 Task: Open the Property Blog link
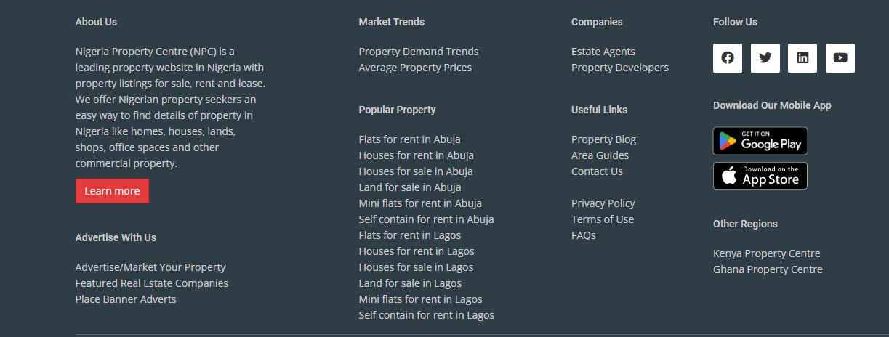(603, 139)
